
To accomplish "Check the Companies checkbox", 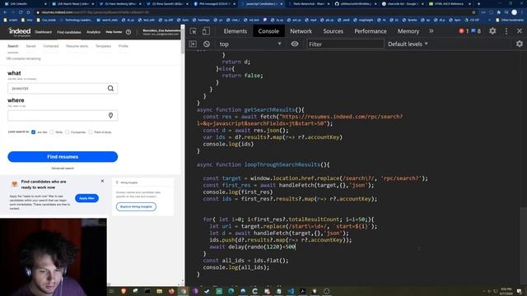I will click(x=68, y=132).
